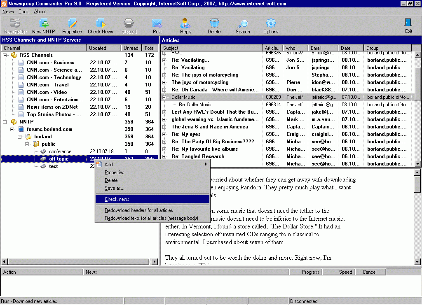Click the Exit door icon
422x305 pixels.
tap(408, 26)
